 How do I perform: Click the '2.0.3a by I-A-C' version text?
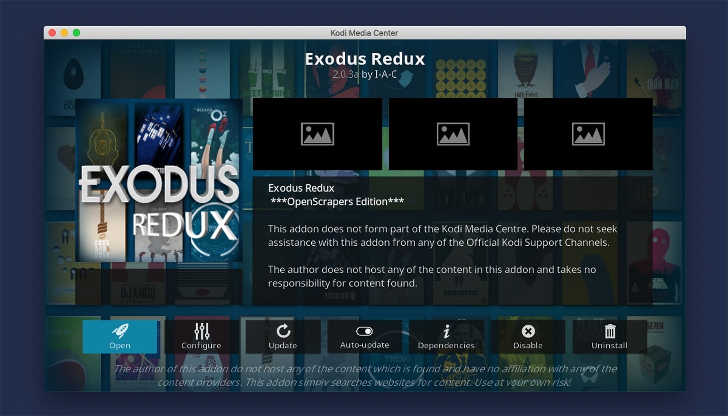pos(364,74)
